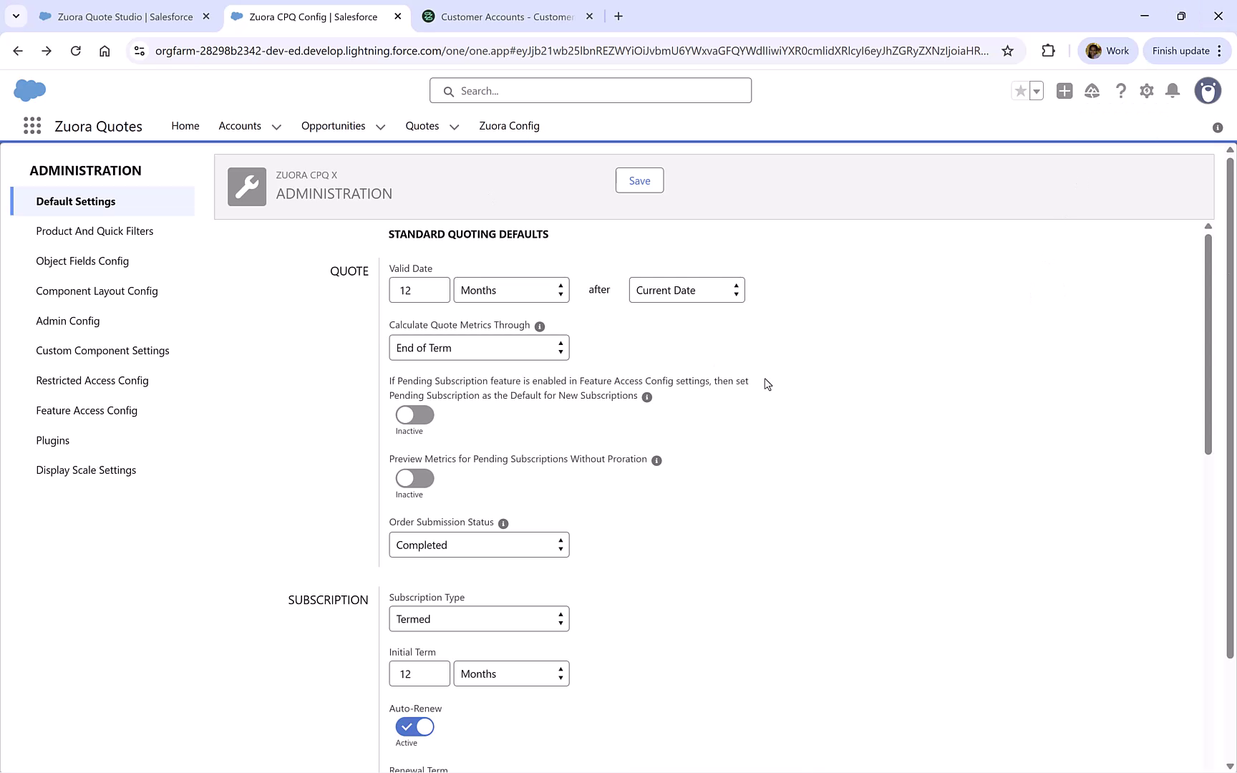
Task: Open the Zuora Config tab
Action: (x=509, y=126)
